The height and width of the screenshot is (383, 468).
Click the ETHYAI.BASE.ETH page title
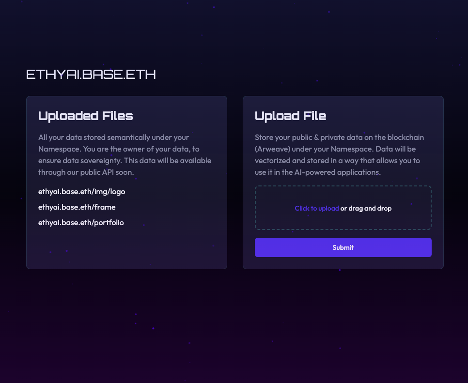click(x=91, y=75)
